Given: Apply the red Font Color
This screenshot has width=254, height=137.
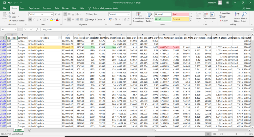Looking at the screenshot, I should [57, 19].
